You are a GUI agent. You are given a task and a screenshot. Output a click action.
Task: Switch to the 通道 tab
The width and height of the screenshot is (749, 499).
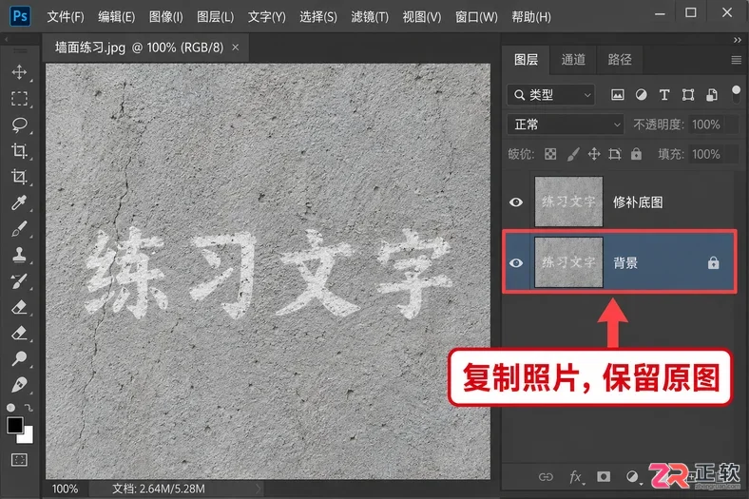(573, 60)
